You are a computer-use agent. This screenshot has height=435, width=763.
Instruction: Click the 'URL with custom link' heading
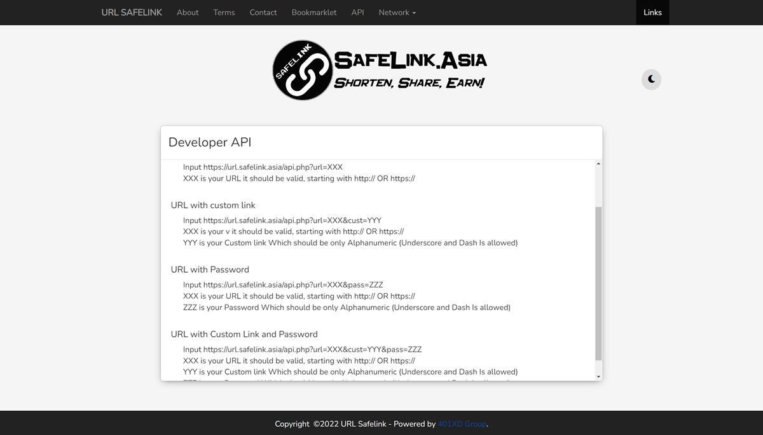click(213, 205)
